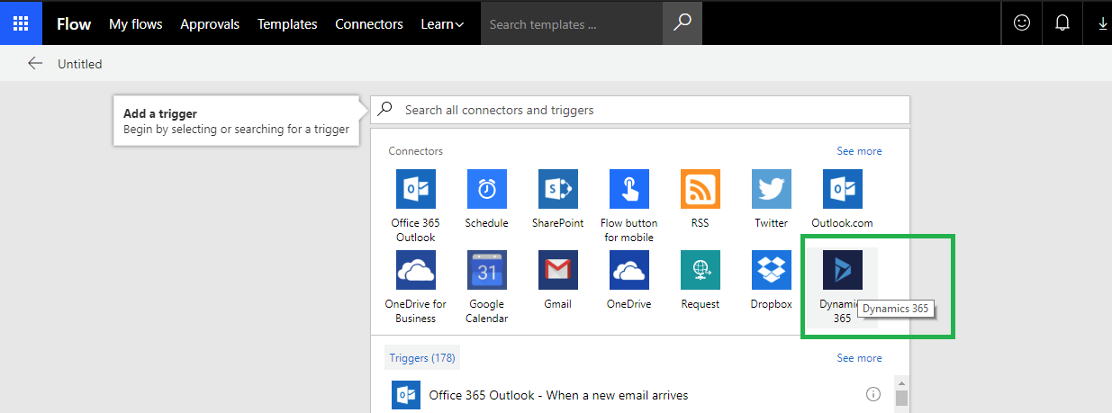
Task: Open My flows page
Action: click(x=136, y=24)
